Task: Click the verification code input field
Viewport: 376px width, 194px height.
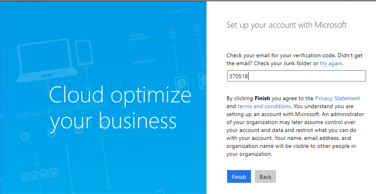Action: coord(296,76)
